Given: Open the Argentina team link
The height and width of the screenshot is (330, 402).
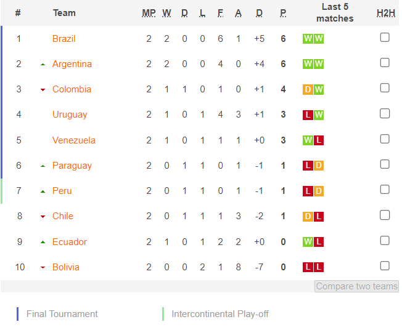Looking at the screenshot, I should 72,64.
